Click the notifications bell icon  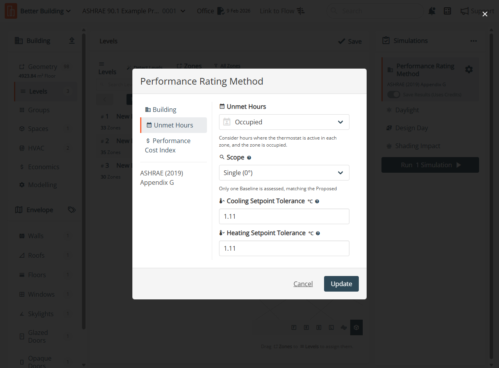(432, 11)
